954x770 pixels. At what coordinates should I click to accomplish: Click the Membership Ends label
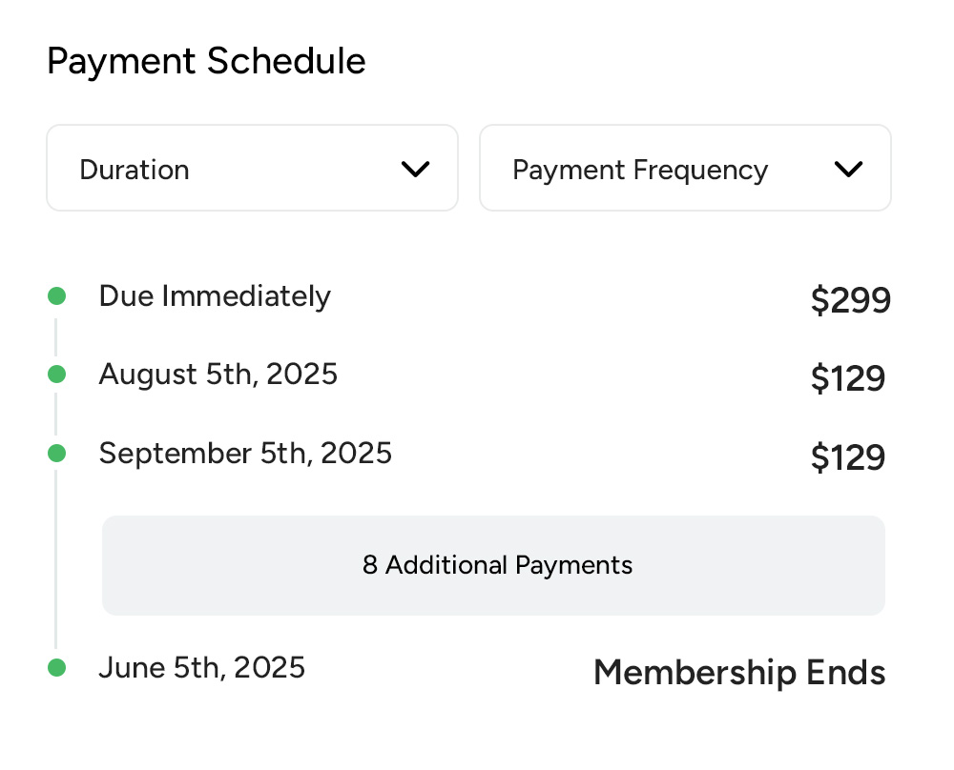pos(739,673)
